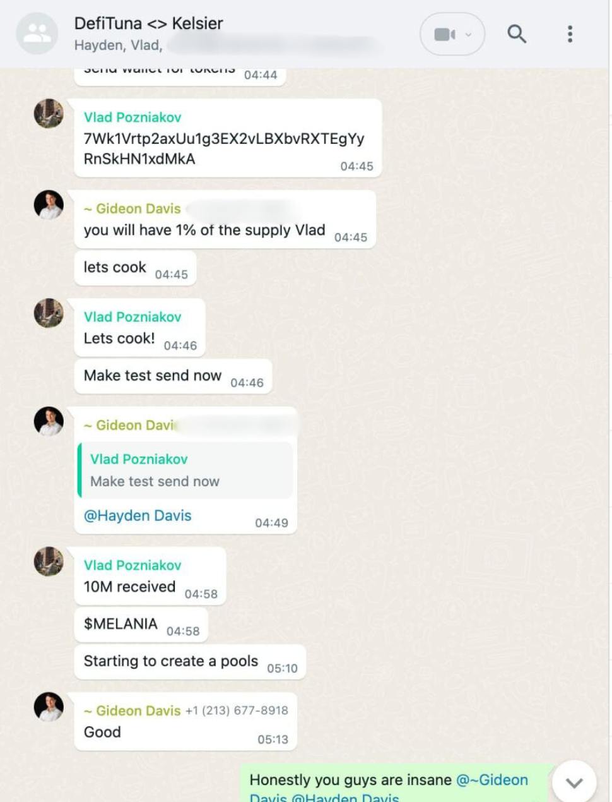Jump to latest messages with down-arrow button
This screenshot has width=612, height=802.
click(574, 782)
